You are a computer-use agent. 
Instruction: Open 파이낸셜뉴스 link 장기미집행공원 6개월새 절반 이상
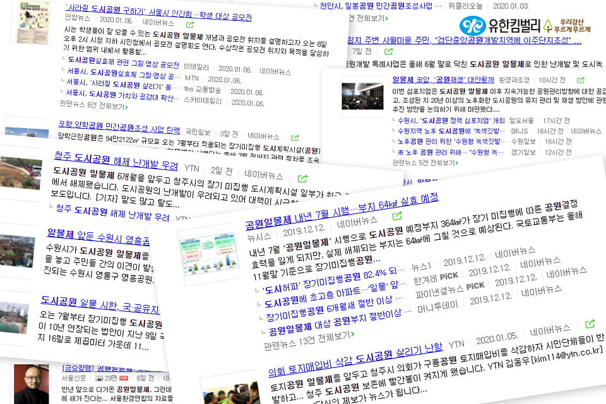[335, 308]
